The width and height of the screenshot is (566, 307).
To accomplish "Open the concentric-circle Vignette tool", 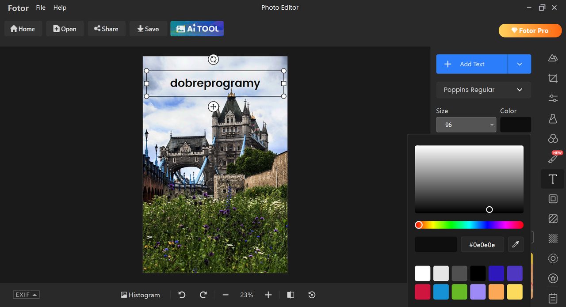I will click(x=553, y=258).
